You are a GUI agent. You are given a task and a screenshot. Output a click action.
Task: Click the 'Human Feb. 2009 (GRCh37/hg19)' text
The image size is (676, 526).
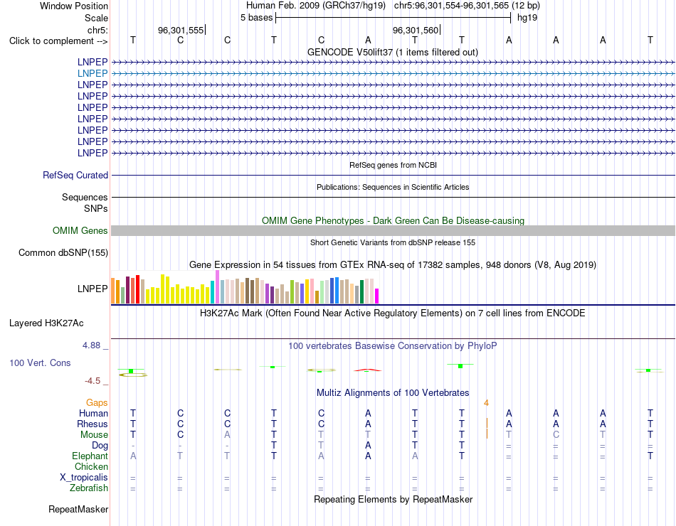coord(316,6)
